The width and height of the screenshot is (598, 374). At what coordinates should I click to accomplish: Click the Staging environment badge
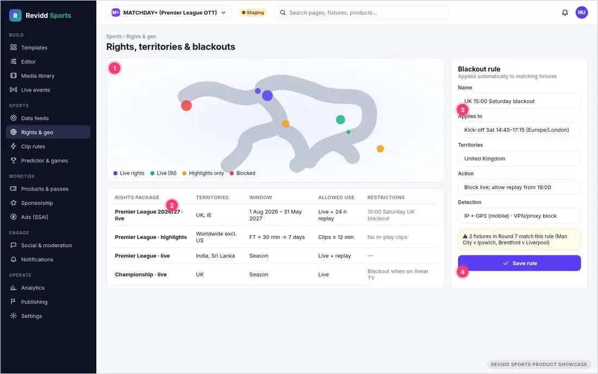[x=253, y=13]
